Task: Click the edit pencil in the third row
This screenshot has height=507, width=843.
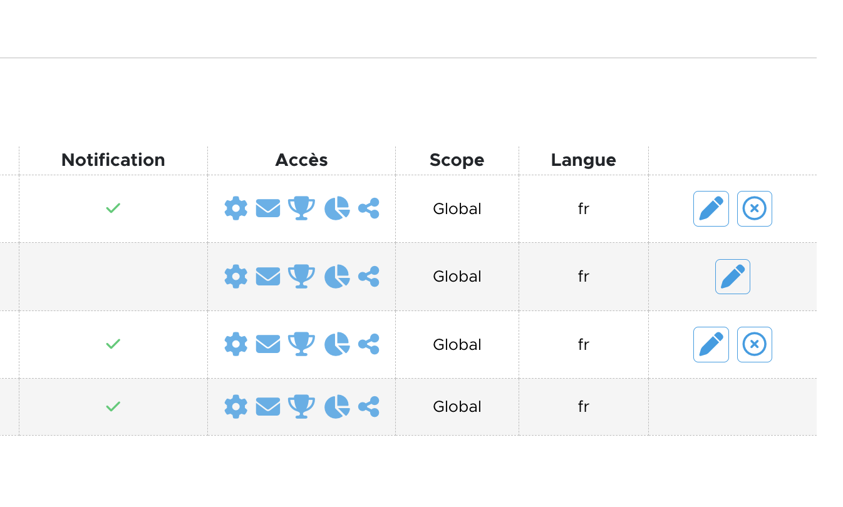Action: click(711, 344)
